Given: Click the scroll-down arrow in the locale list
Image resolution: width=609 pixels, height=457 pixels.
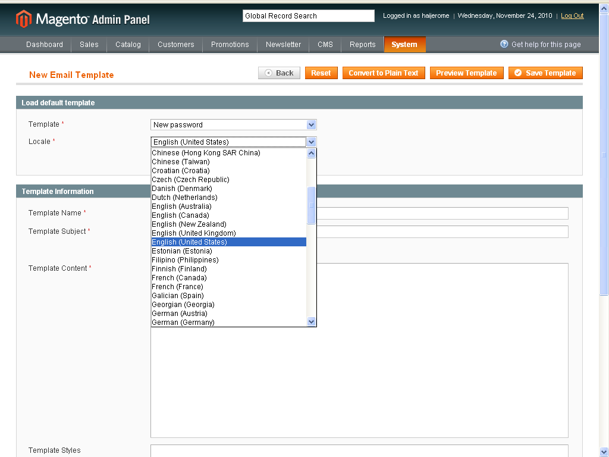Looking at the screenshot, I should click(311, 321).
